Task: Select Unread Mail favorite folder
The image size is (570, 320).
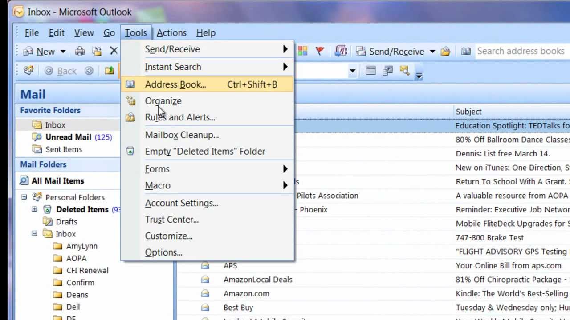Action: (68, 137)
